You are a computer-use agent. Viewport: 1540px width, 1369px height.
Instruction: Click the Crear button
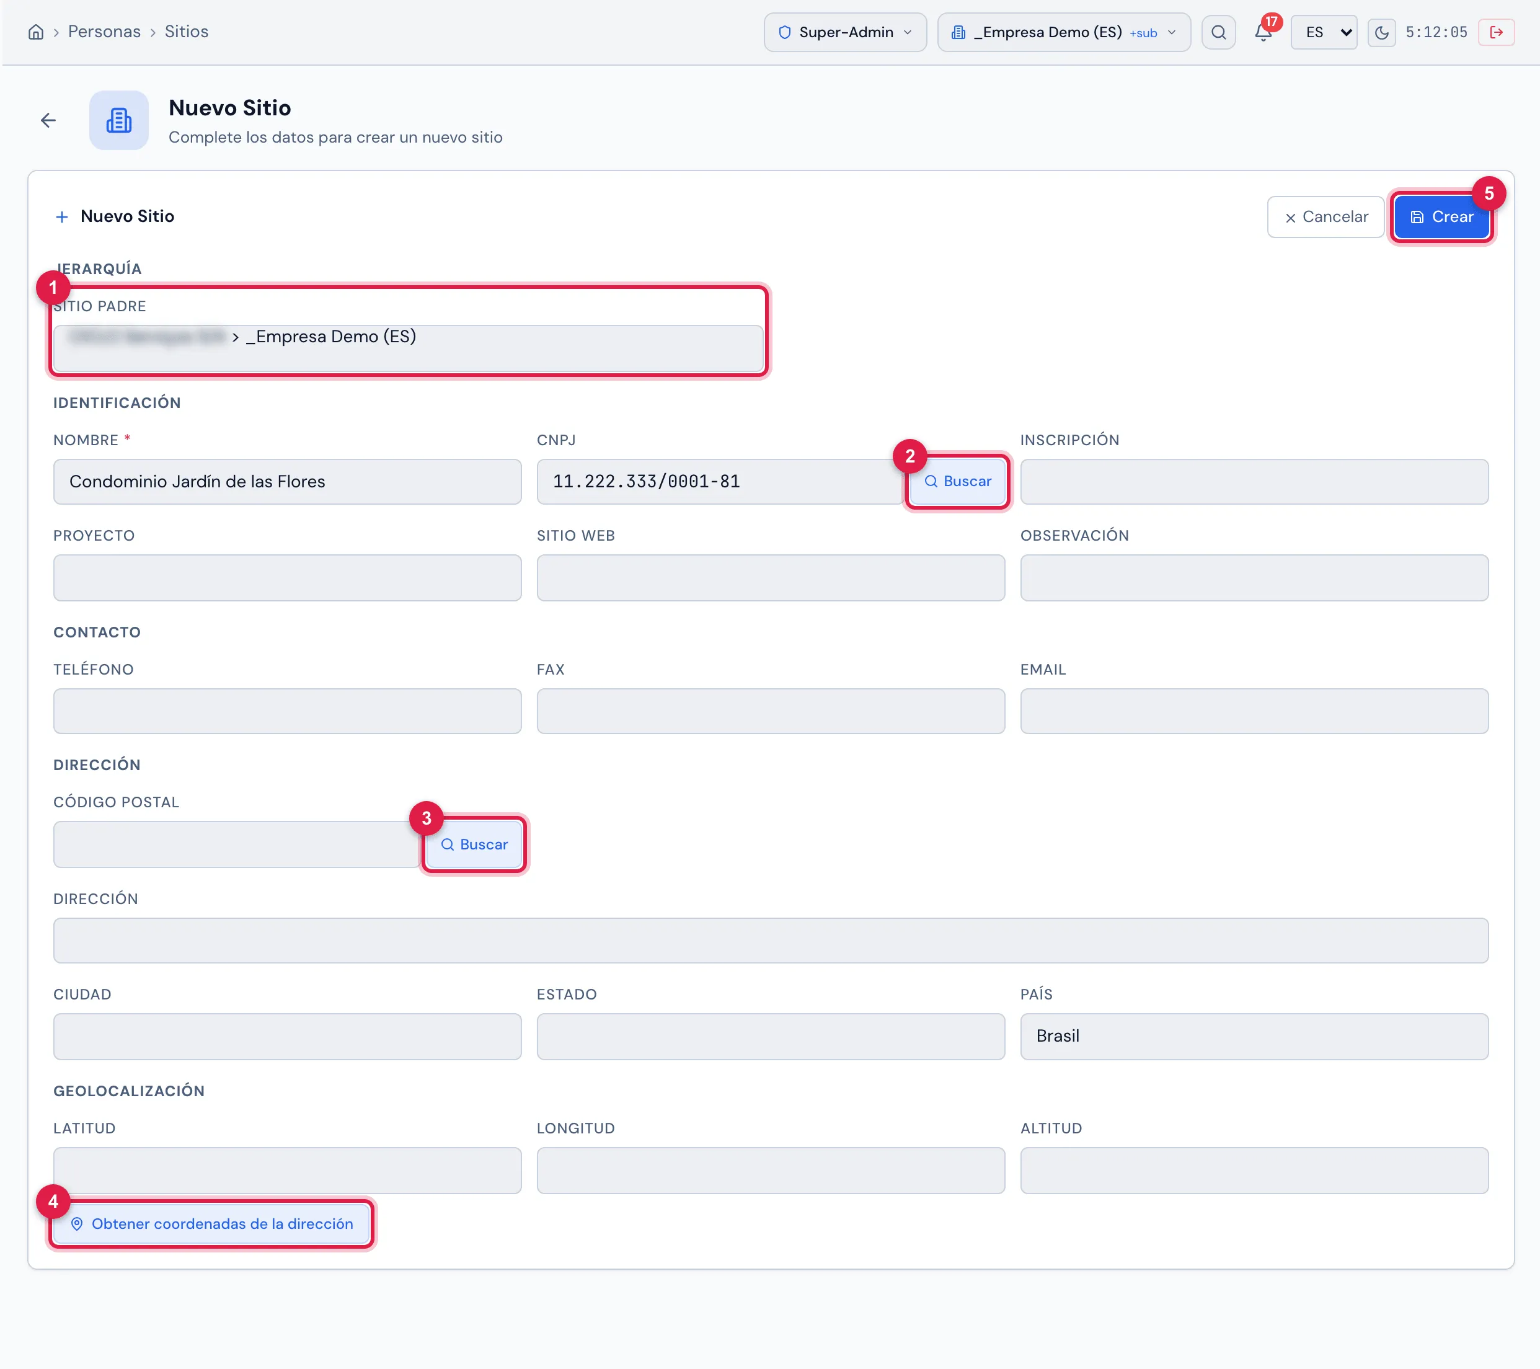point(1441,217)
